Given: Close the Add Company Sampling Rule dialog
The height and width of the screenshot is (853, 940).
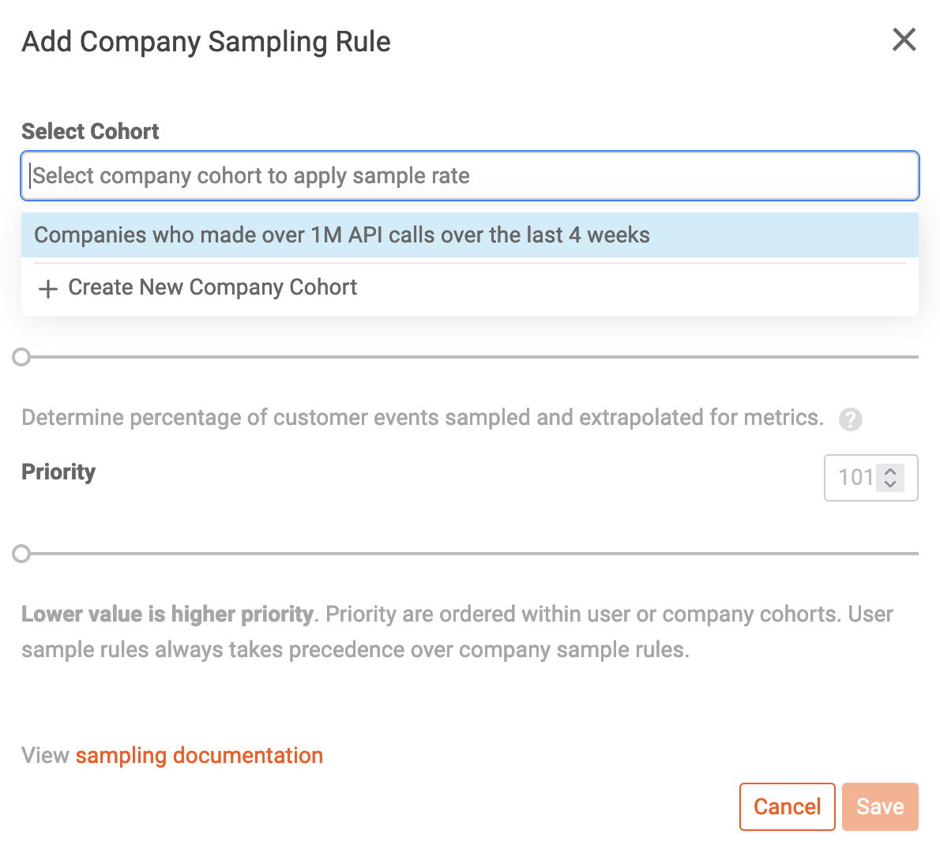Looking at the screenshot, I should (x=904, y=39).
